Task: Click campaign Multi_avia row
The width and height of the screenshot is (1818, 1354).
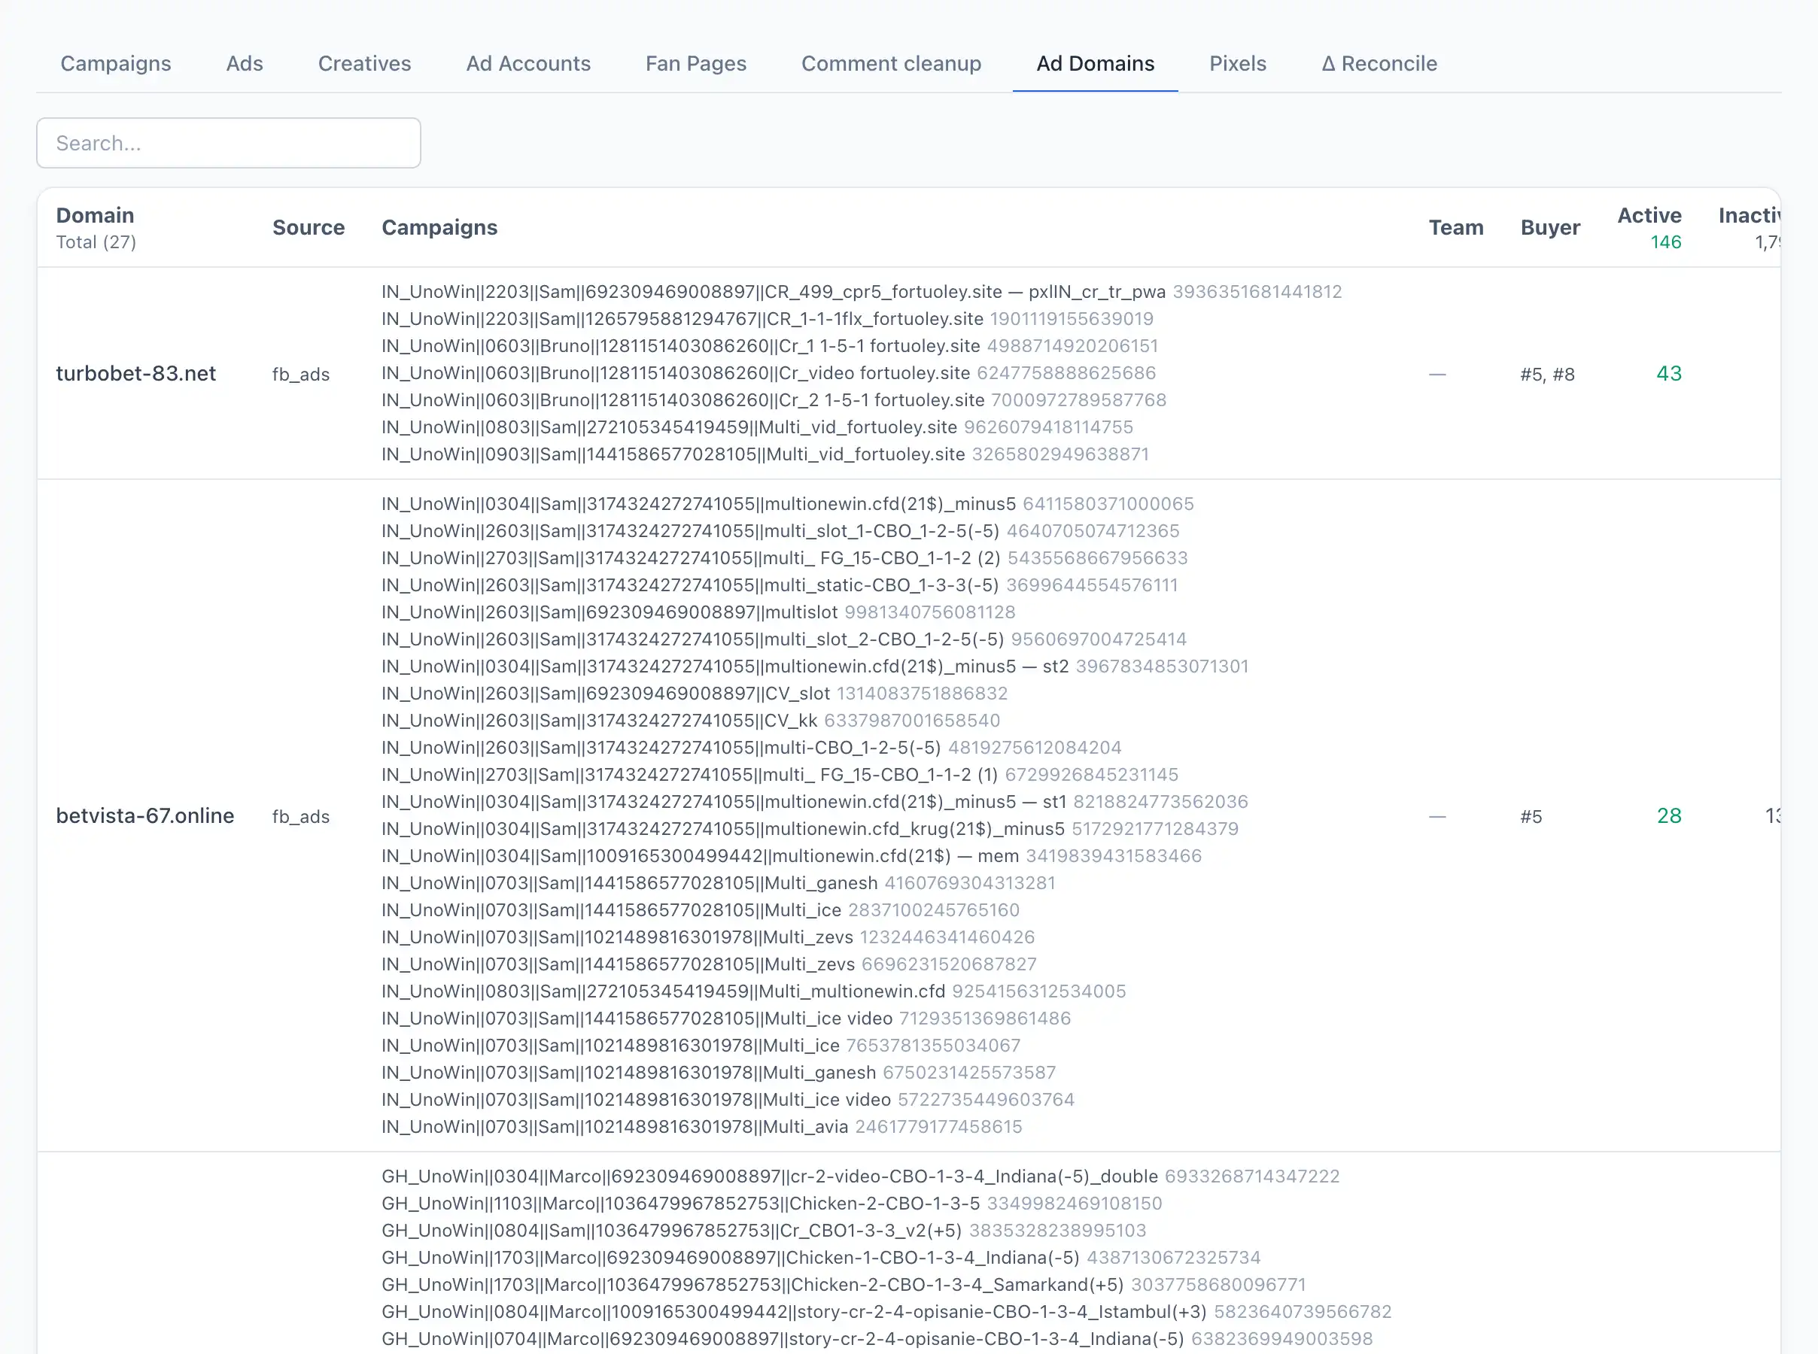Action: [701, 1126]
